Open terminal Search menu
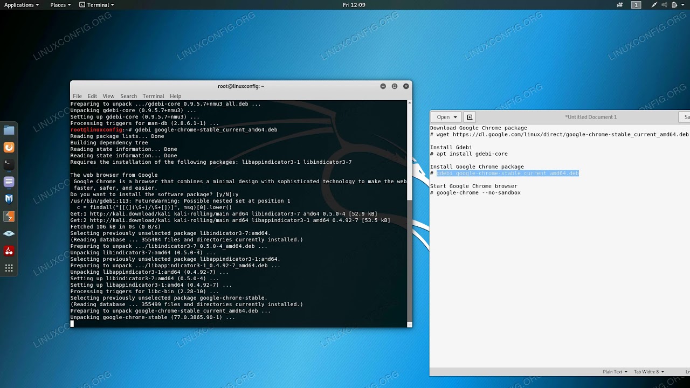The height and width of the screenshot is (388, 690). 128,96
